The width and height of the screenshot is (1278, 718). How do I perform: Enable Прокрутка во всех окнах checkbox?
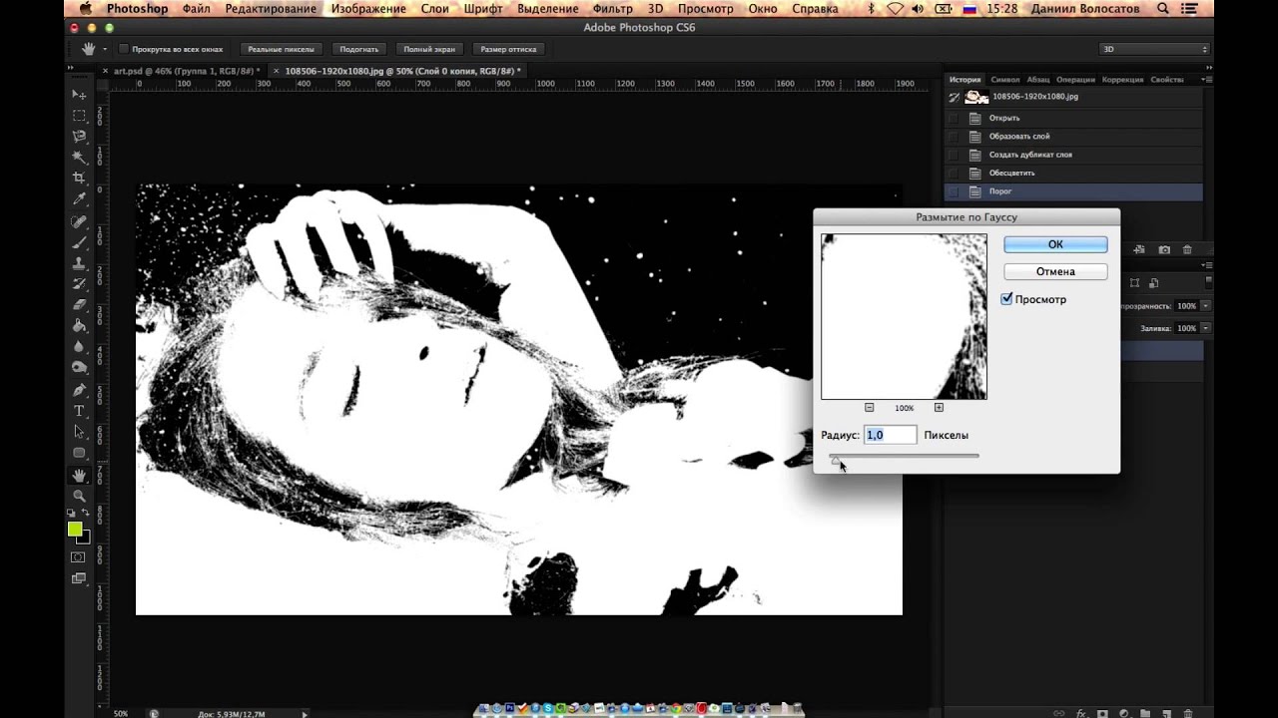pyautogui.click(x=124, y=49)
